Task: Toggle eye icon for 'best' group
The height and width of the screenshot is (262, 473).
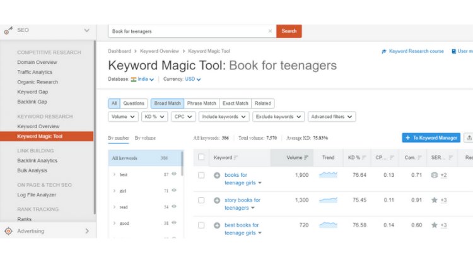Action: 174,174
